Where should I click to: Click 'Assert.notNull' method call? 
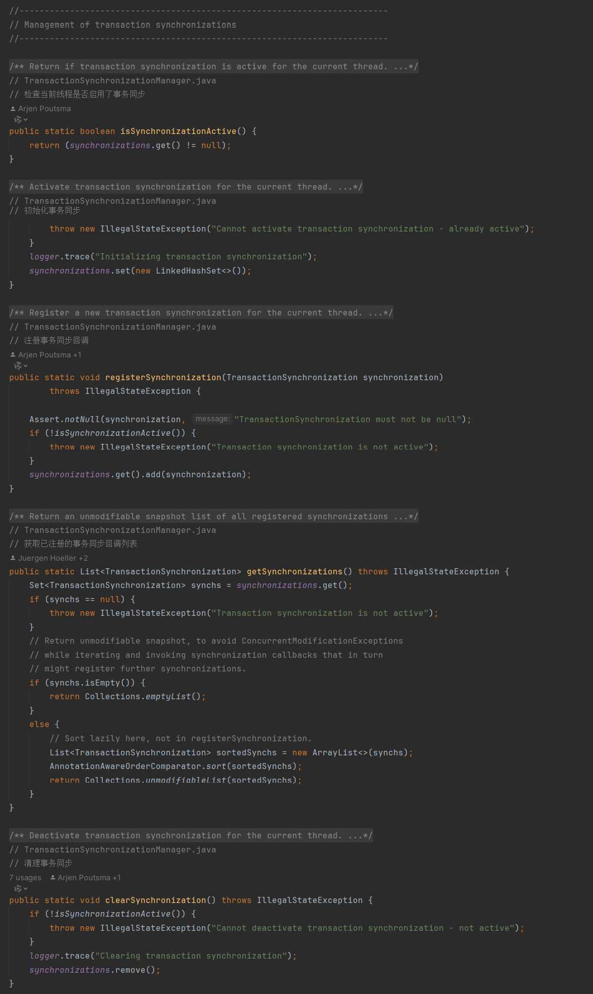[65, 420]
